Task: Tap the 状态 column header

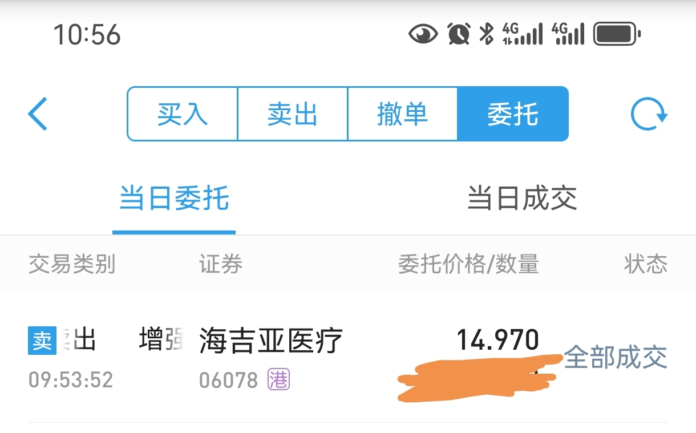Action: [646, 265]
